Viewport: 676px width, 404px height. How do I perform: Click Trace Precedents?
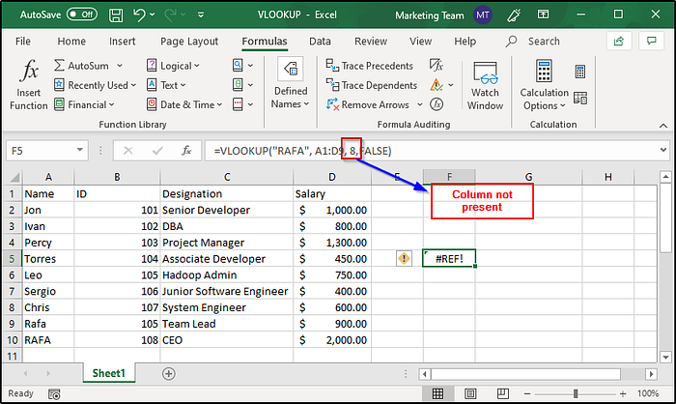[370, 66]
